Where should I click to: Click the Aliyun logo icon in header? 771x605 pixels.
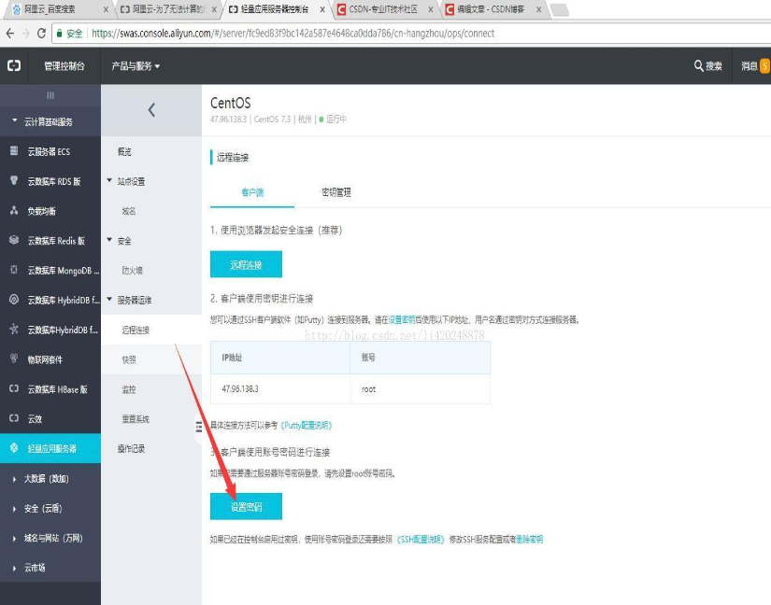tap(14, 65)
